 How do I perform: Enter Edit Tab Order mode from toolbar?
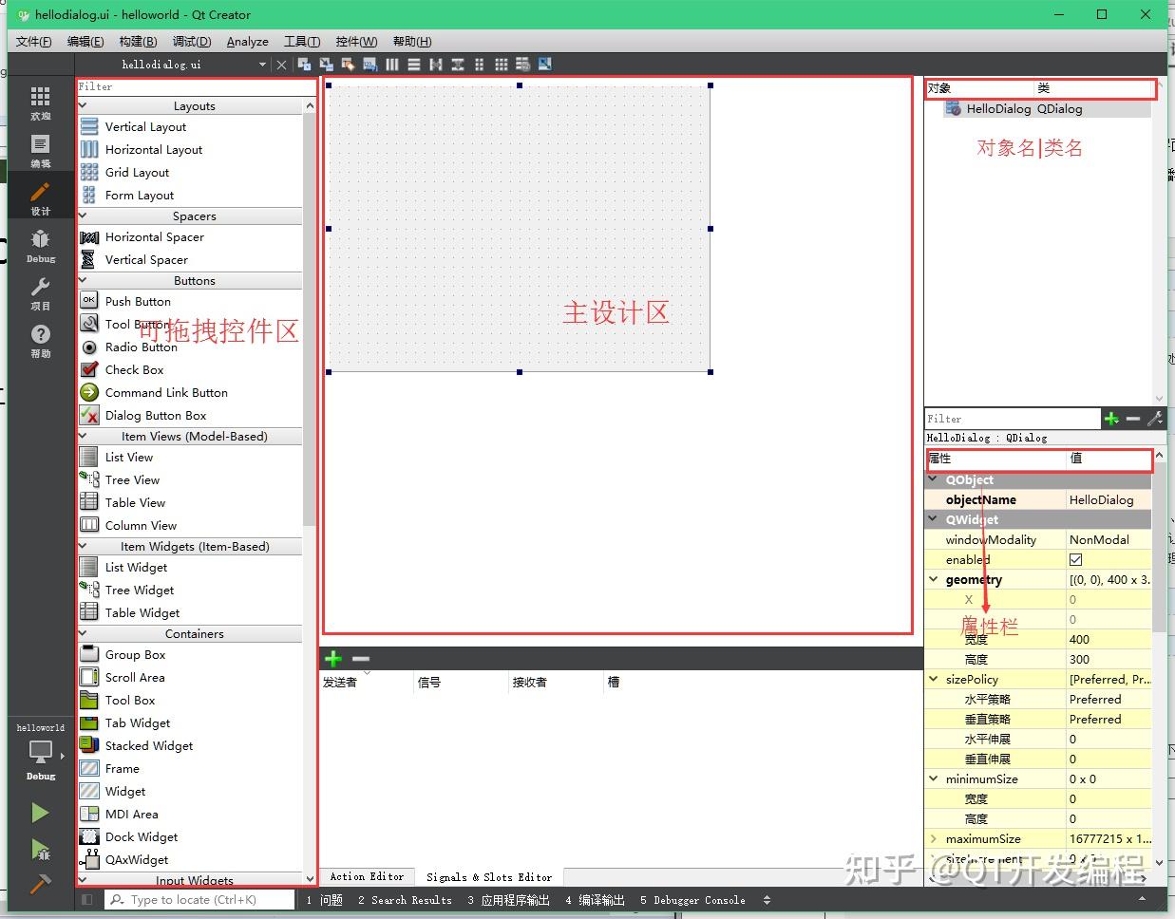click(370, 64)
